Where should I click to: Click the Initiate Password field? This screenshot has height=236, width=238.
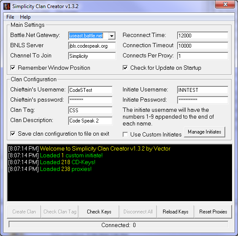tap(203, 100)
